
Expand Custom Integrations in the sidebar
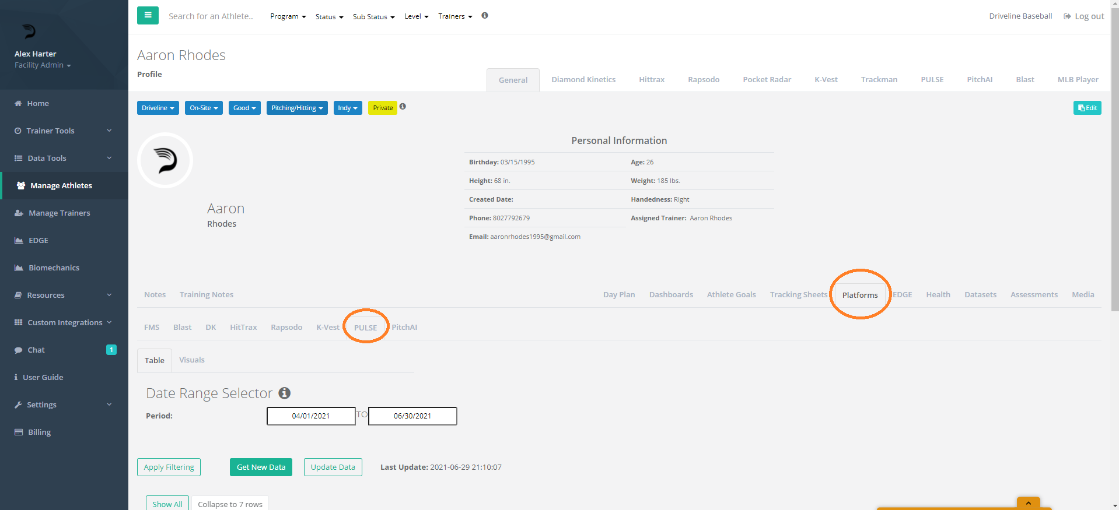coord(63,322)
